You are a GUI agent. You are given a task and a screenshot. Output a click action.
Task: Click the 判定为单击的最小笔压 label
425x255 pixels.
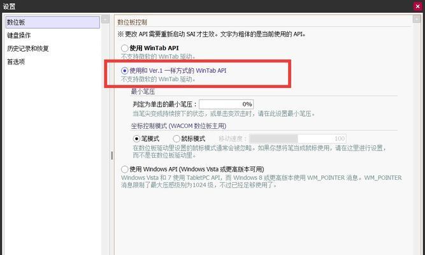click(x=164, y=104)
